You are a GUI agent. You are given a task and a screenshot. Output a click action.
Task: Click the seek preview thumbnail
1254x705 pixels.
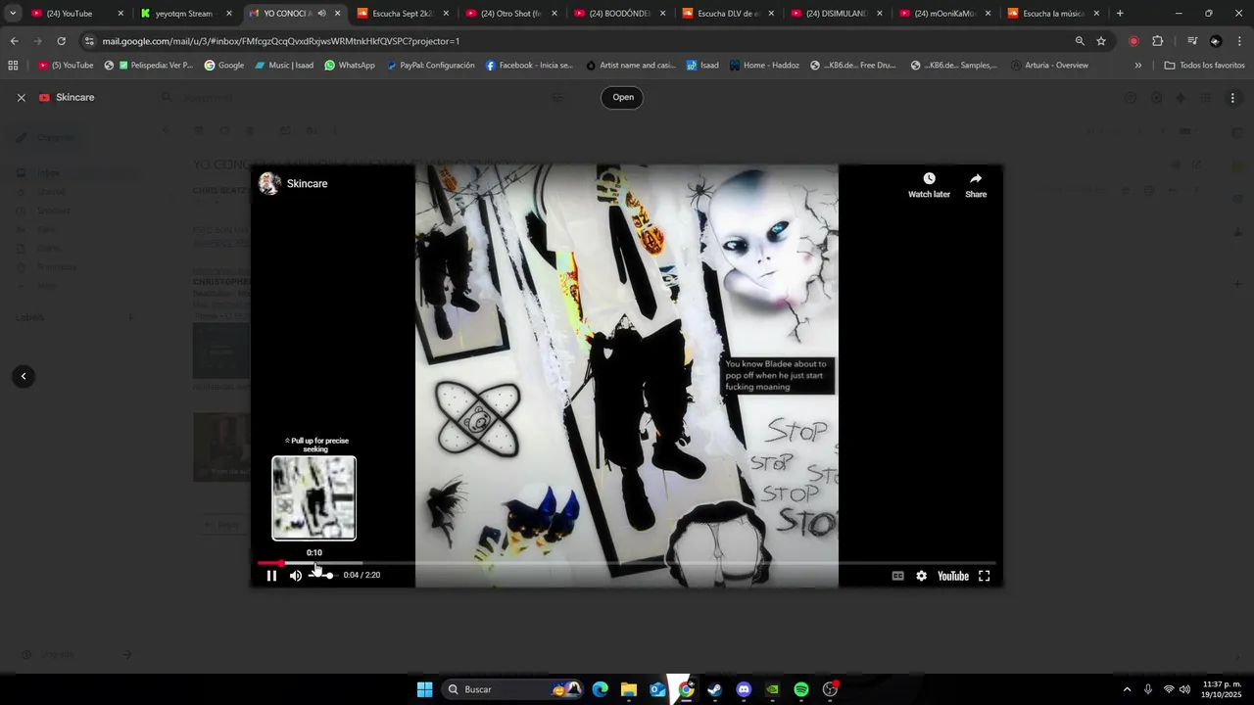[313, 497]
